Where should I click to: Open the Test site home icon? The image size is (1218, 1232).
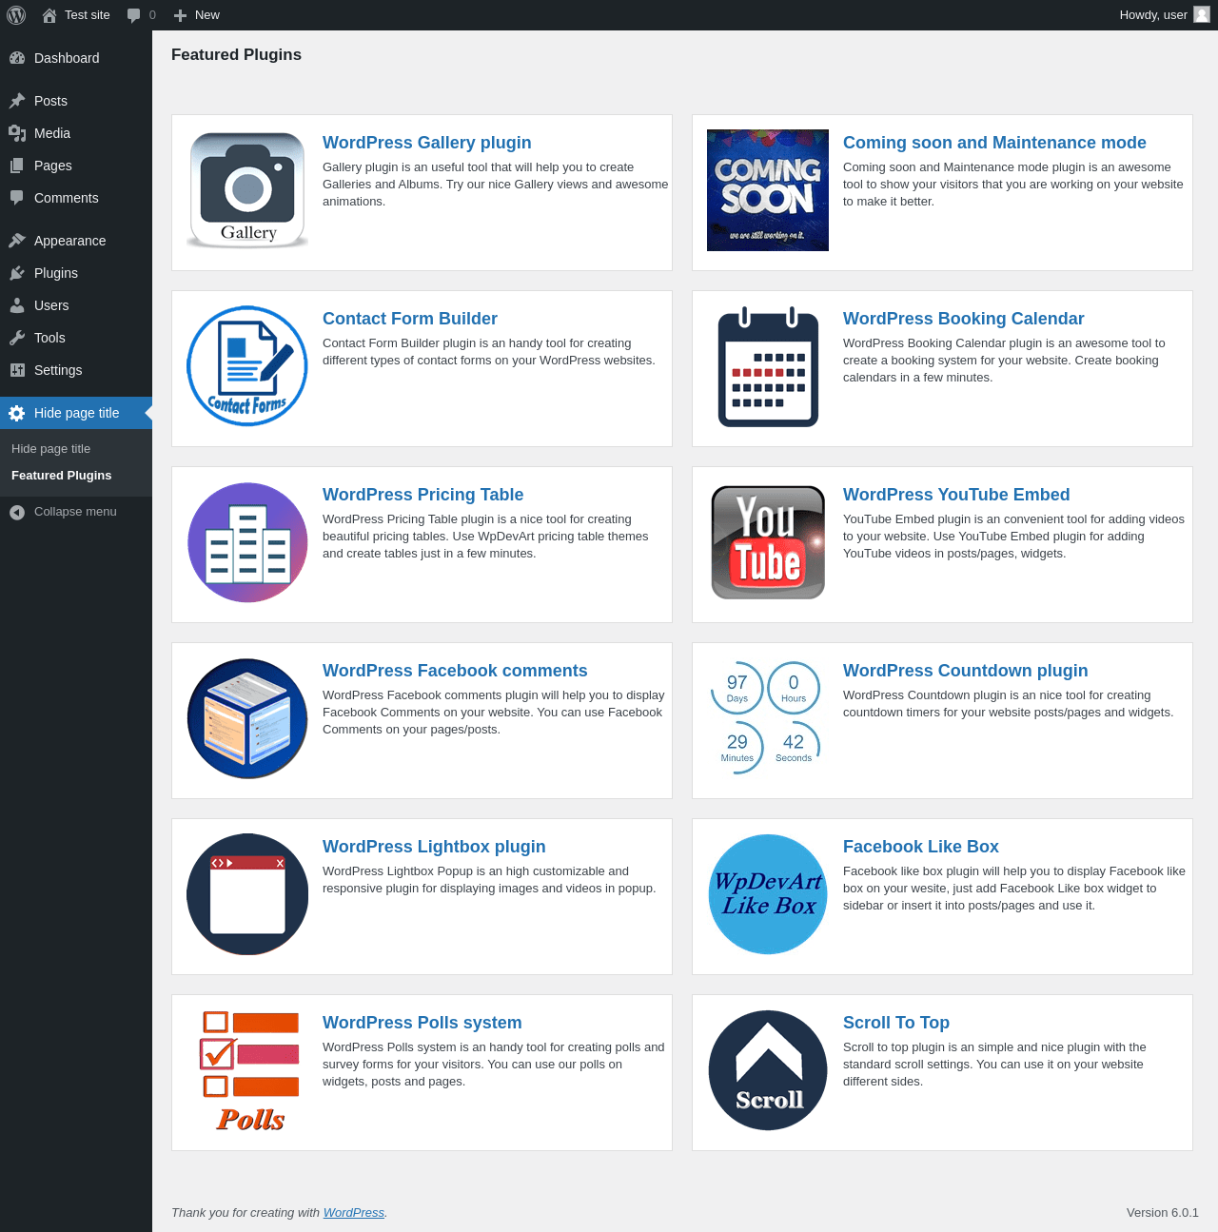click(x=49, y=15)
